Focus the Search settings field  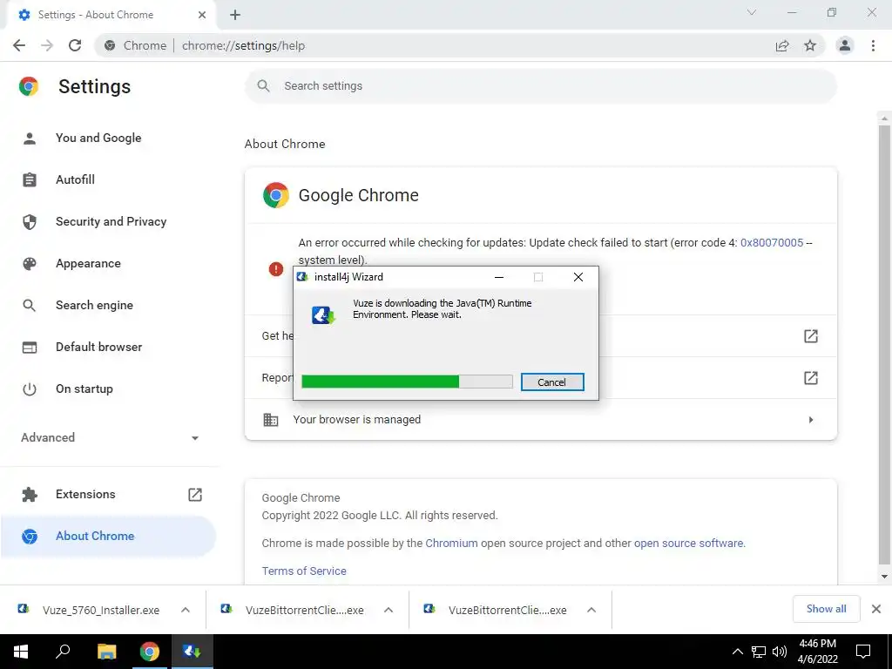(x=540, y=86)
